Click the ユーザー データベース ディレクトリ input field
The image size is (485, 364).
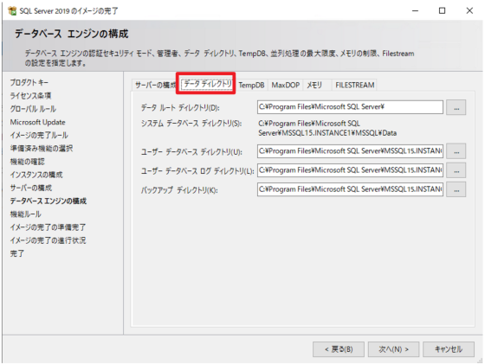(x=350, y=151)
